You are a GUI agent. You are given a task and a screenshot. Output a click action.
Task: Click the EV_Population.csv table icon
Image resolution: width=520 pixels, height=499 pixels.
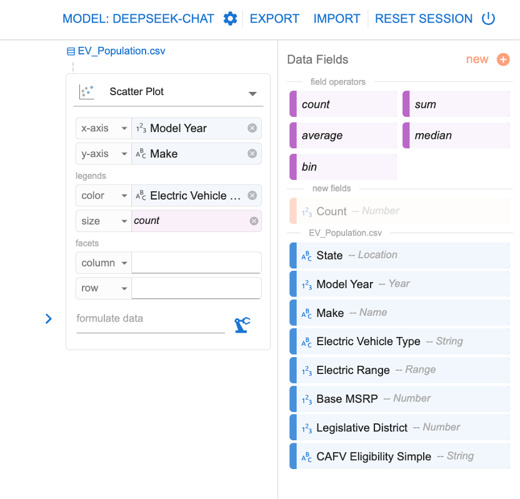coord(71,51)
